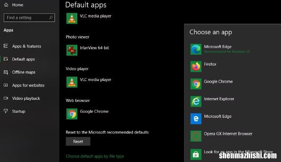Open the Home label in the sidebar

18,5
